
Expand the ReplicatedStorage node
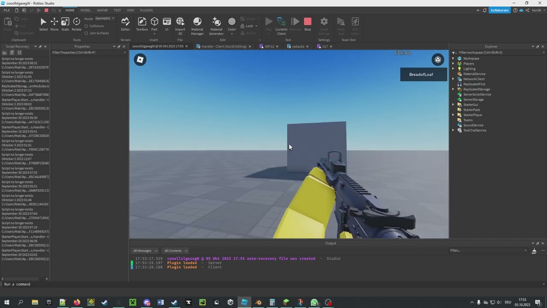453,89
